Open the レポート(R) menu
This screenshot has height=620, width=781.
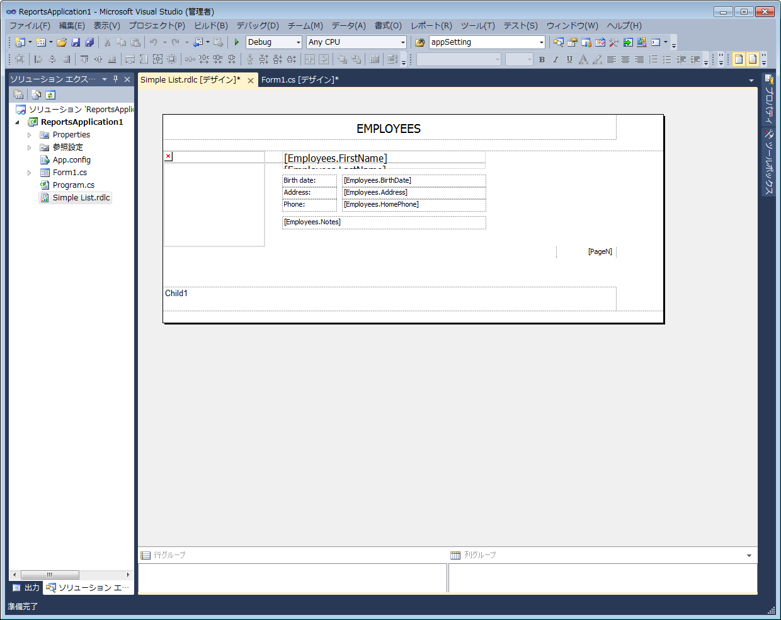pos(431,26)
